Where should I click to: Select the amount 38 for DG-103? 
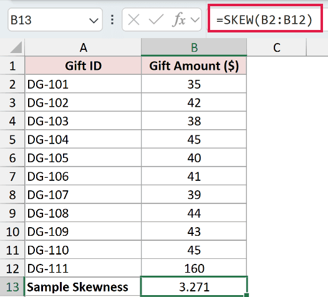click(x=194, y=121)
